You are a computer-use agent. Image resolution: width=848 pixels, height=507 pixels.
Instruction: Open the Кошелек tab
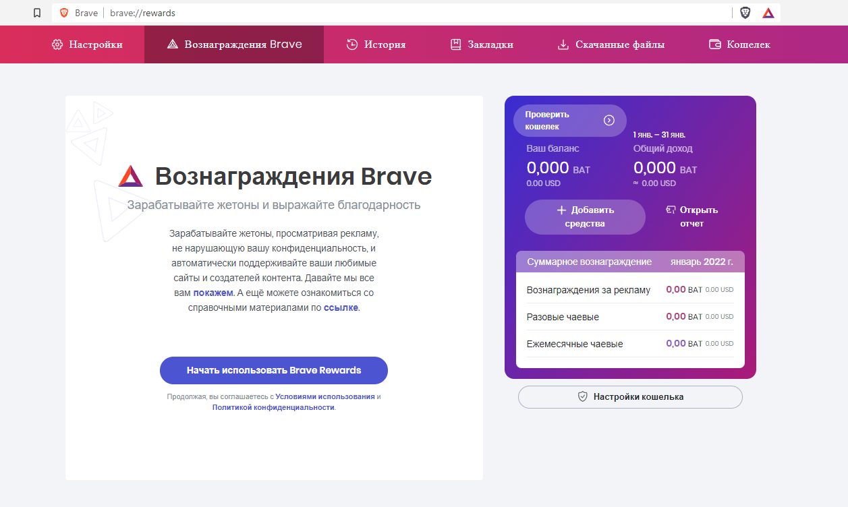point(739,44)
